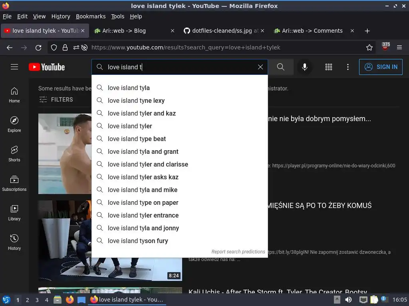Select suggestion 'love island tyla and grant'
This screenshot has height=306, width=409.
[180, 151]
